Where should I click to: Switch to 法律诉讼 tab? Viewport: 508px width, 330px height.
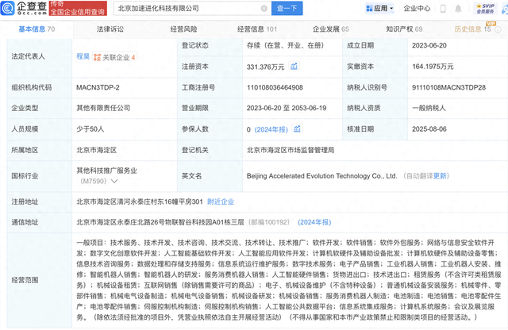[x=110, y=29]
